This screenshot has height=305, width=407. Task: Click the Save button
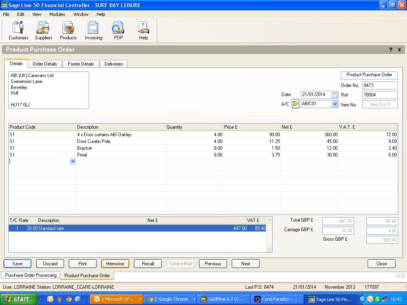tap(17, 264)
